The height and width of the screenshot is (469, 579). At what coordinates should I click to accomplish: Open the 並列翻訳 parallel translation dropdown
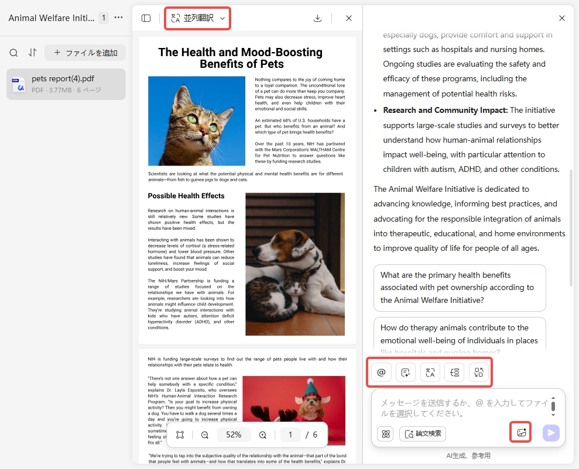[x=198, y=18]
